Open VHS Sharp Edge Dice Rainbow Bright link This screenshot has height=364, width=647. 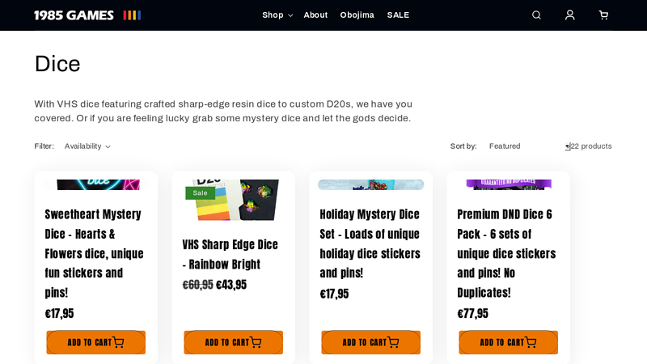click(x=230, y=254)
